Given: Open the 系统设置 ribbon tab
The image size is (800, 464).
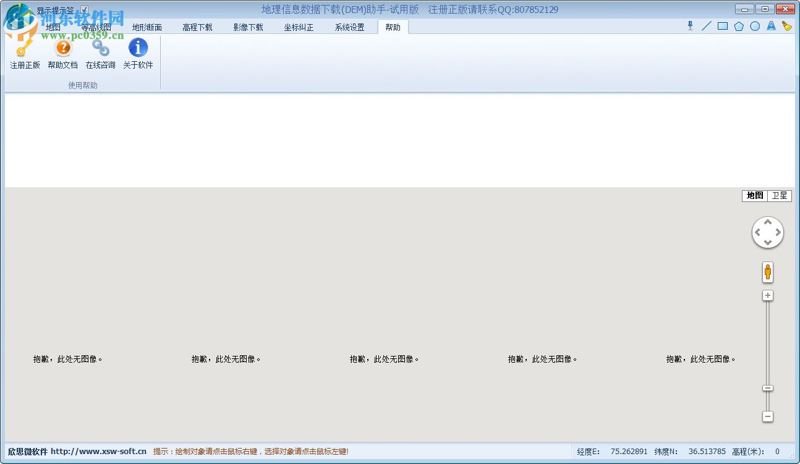Looking at the screenshot, I should tap(349, 27).
